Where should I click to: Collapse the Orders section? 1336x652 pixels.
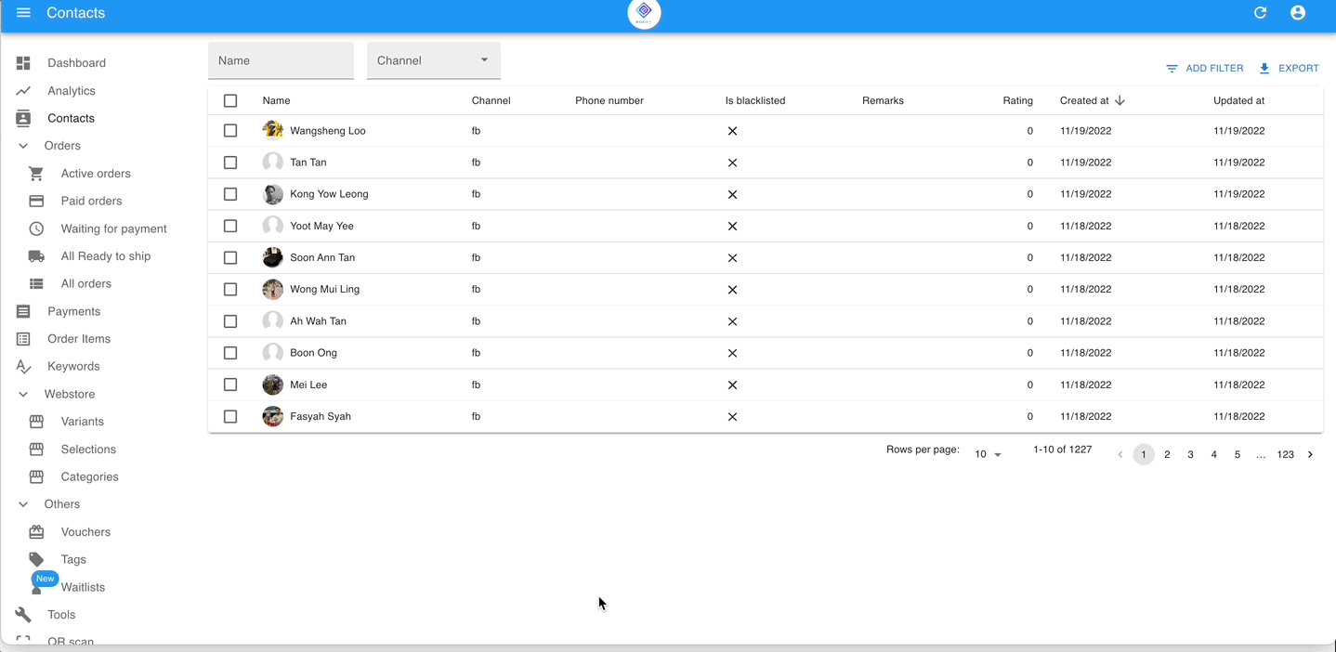(x=23, y=145)
